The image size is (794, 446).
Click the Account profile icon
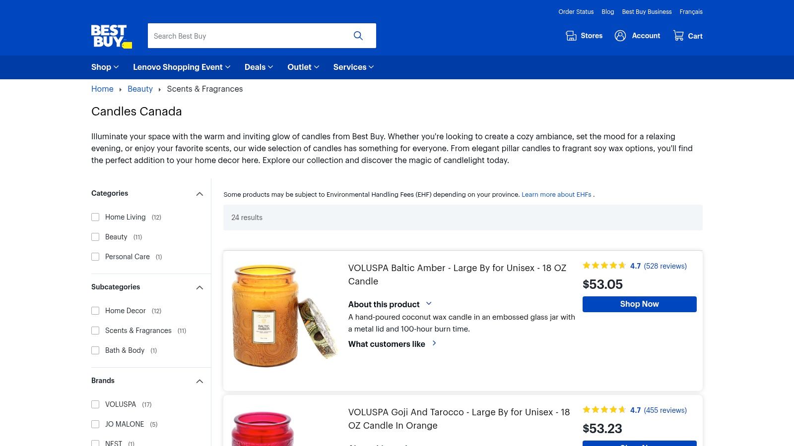[620, 36]
